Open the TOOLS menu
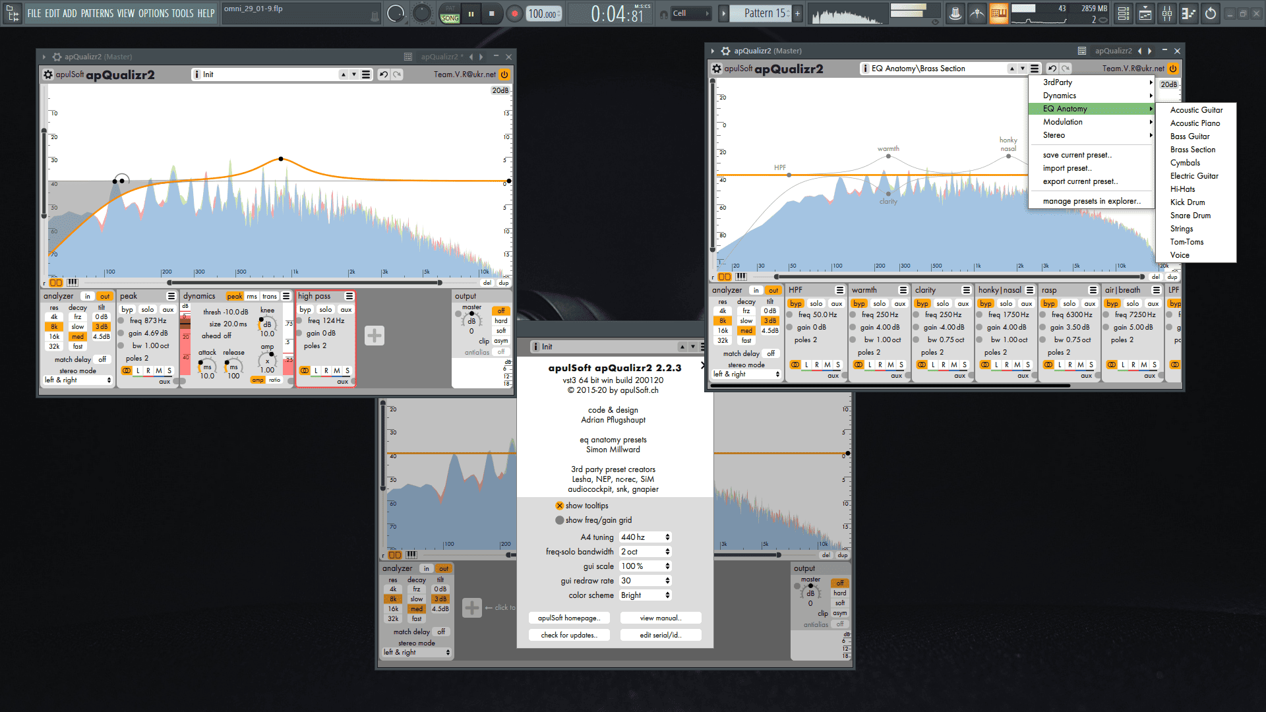The image size is (1266, 712). click(183, 13)
